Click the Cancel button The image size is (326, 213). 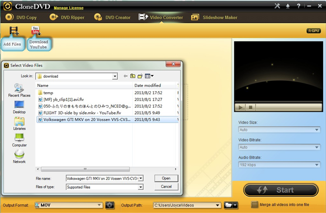[x=166, y=186]
